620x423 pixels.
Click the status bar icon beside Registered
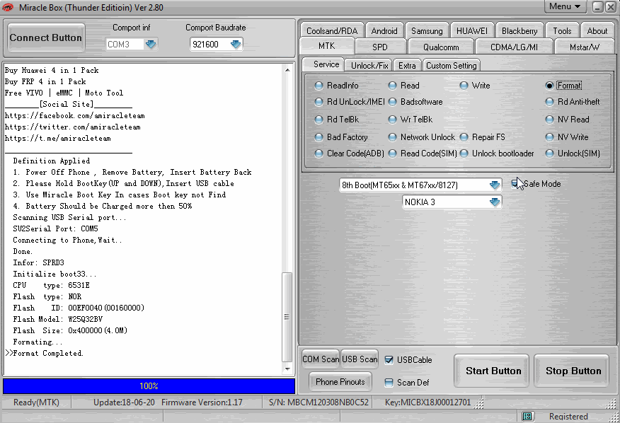click(x=527, y=417)
